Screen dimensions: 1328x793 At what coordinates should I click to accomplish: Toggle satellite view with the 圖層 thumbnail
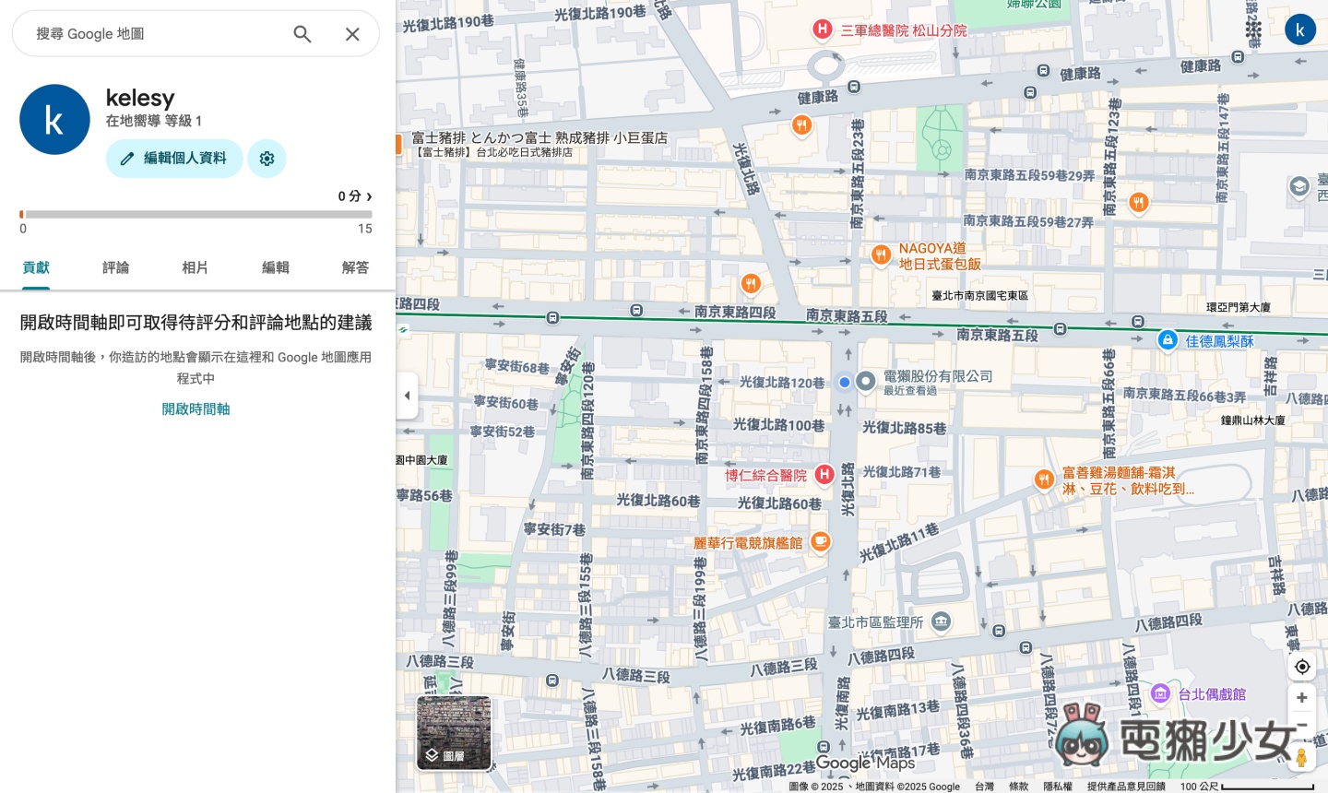click(x=455, y=733)
